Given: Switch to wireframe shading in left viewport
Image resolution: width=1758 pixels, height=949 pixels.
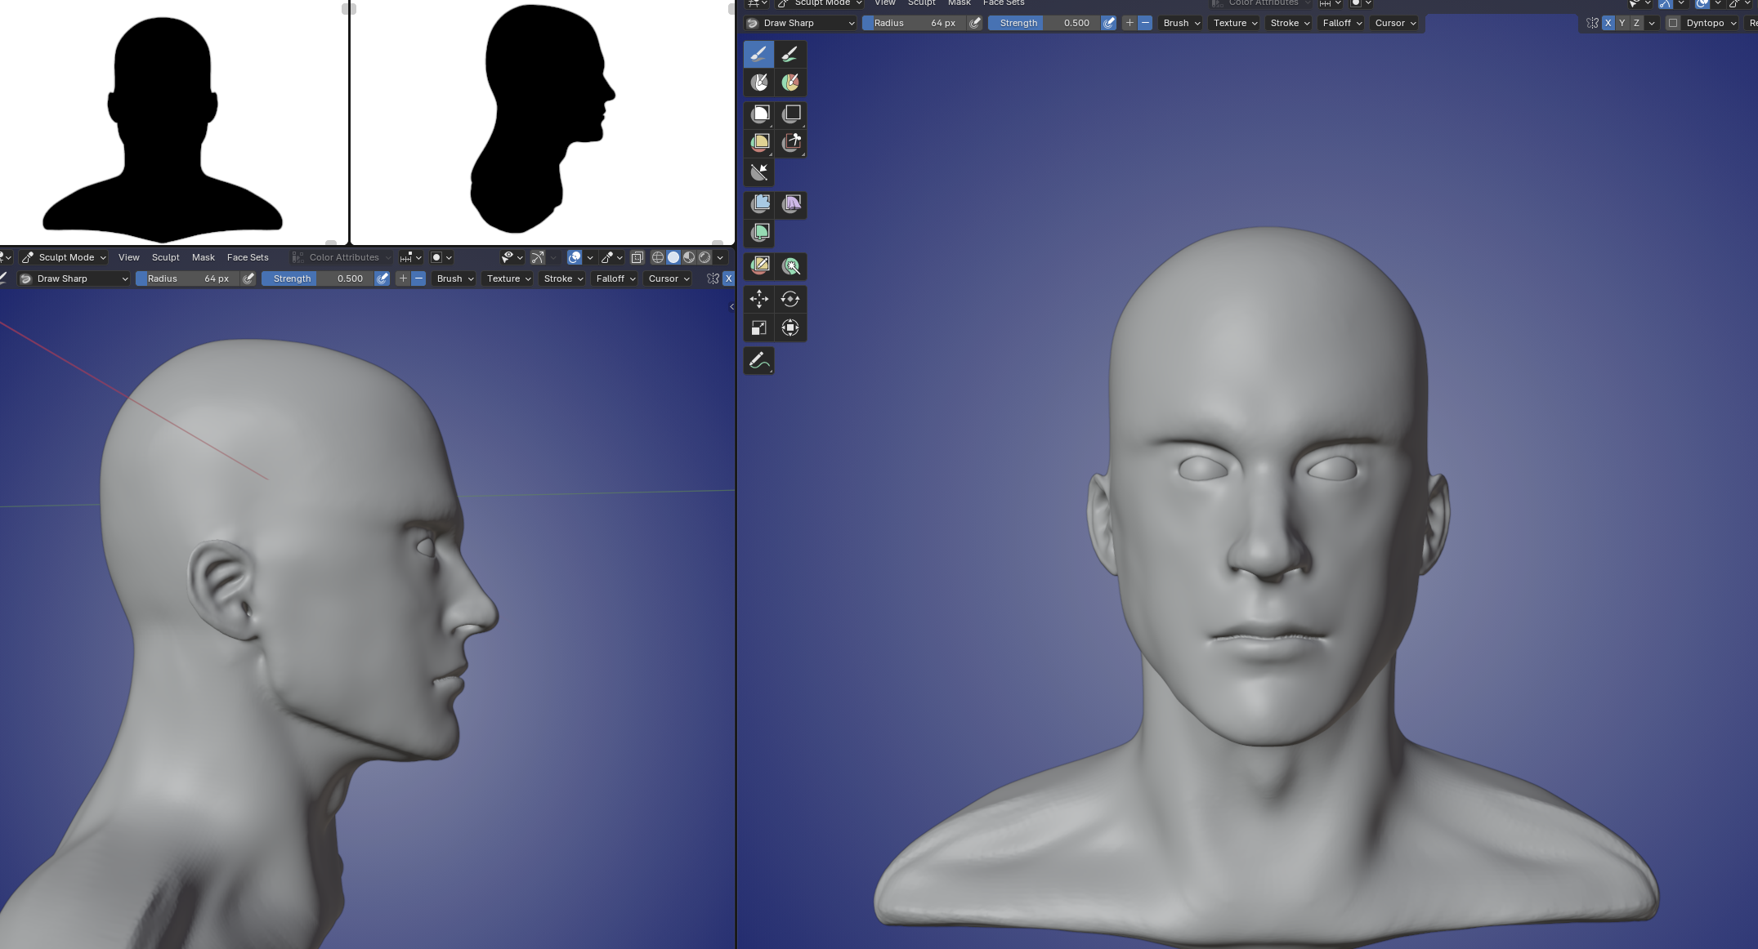Looking at the screenshot, I should click(657, 257).
